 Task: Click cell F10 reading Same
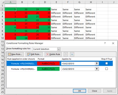click(68, 38)
